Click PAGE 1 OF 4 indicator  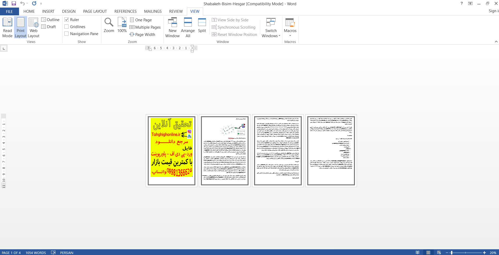pyautogui.click(x=11, y=252)
